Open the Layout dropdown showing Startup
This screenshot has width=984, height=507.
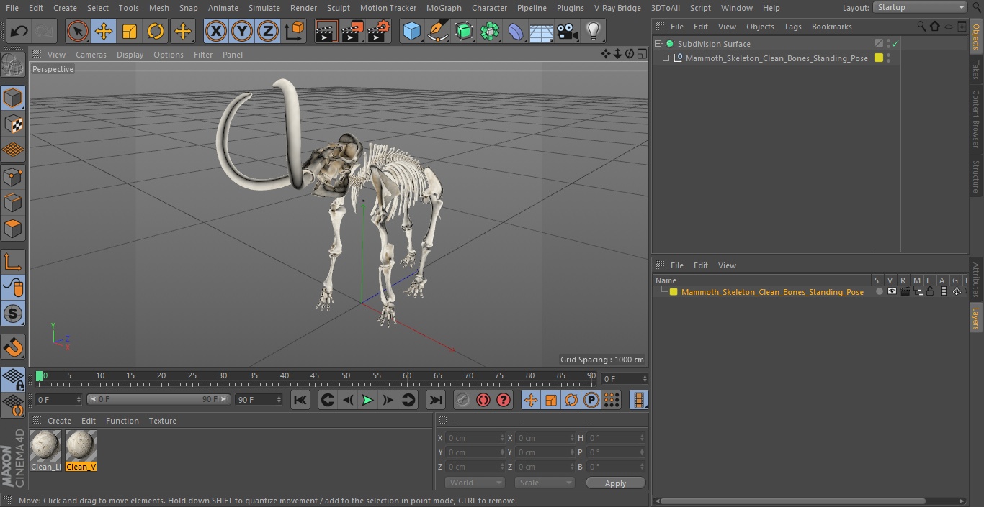(x=921, y=7)
